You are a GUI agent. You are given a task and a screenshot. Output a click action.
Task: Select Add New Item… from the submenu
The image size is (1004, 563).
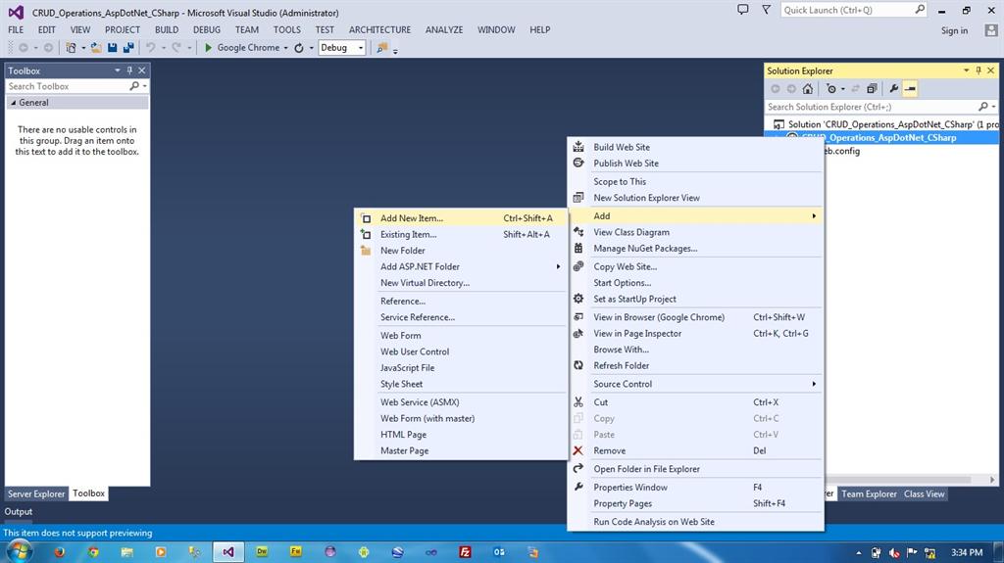[x=461, y=218]
